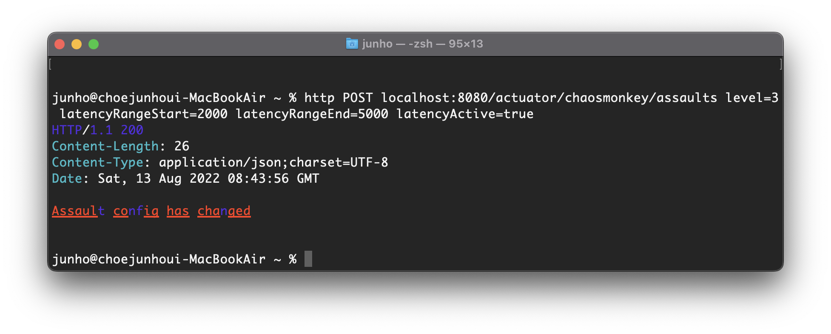
Task: Click the "Date" header label
Action: [x=67, y=178]
